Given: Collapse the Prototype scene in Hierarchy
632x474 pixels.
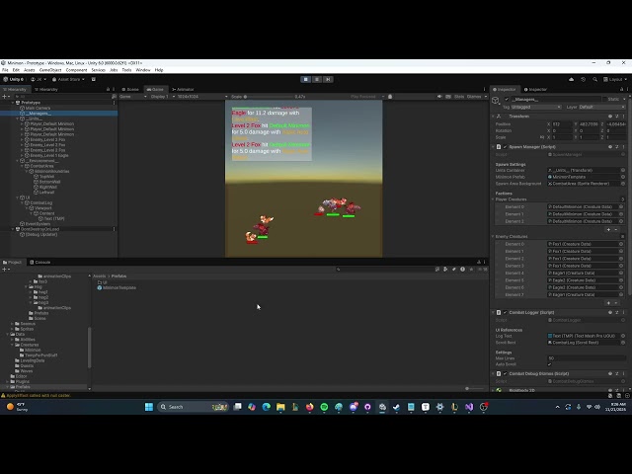Looking at the screenshot, I should pos(13,103).
